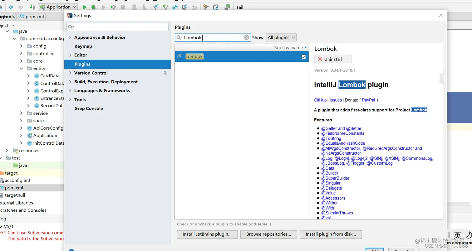Image resolution: width=472 pixels, height=251 pixels.
Task: Select the CardData class in project tree
Action: [47, 76]
